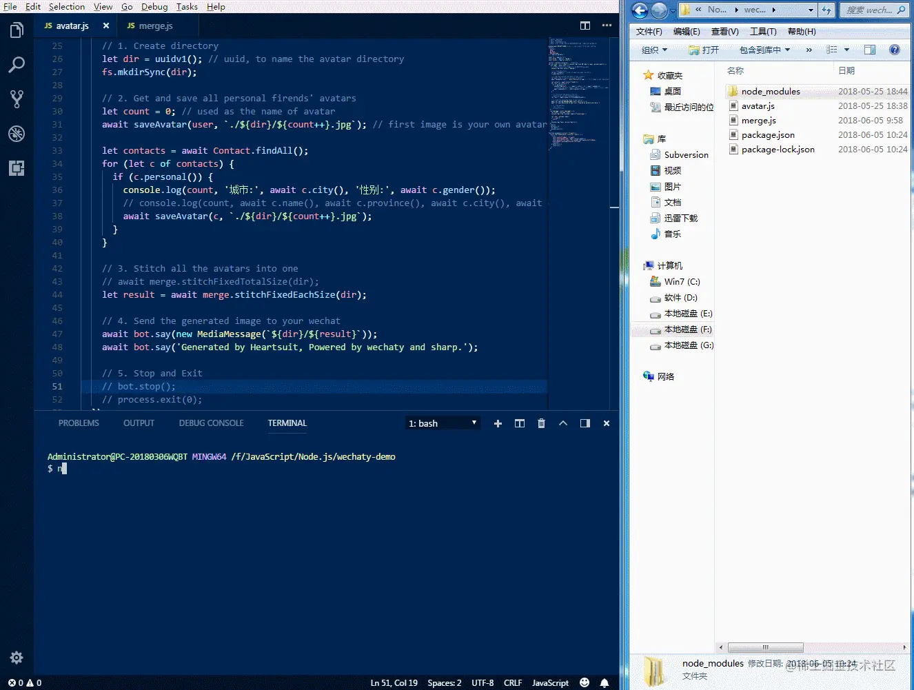Viewport: 914px width, 690px height.
Task: Click the horizontal scrollbar in Explorer file list
Action: [x=765, y=647]
